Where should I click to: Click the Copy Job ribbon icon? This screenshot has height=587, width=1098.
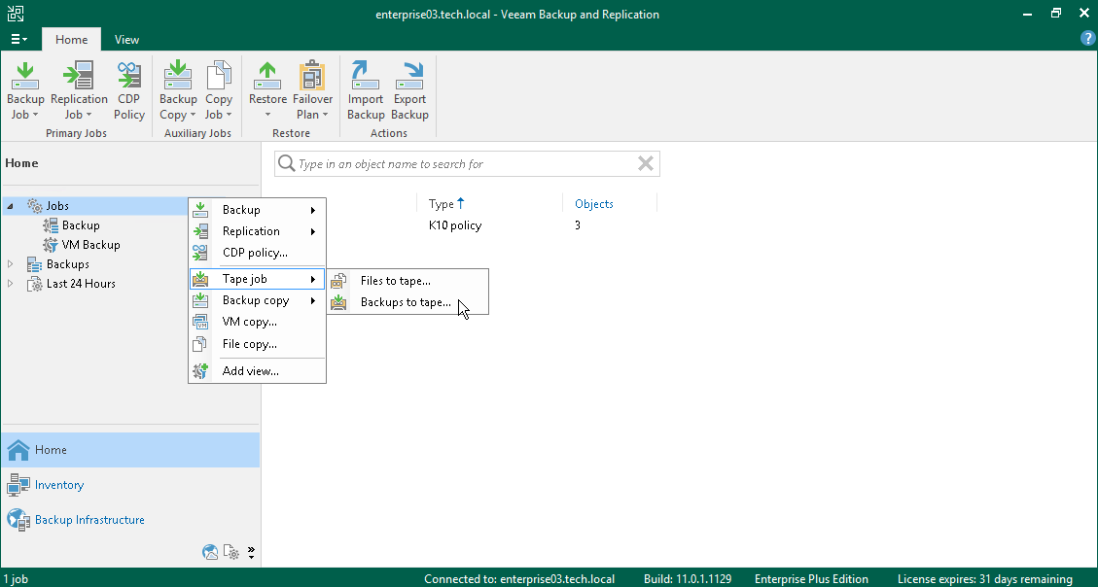pos(219,76)
